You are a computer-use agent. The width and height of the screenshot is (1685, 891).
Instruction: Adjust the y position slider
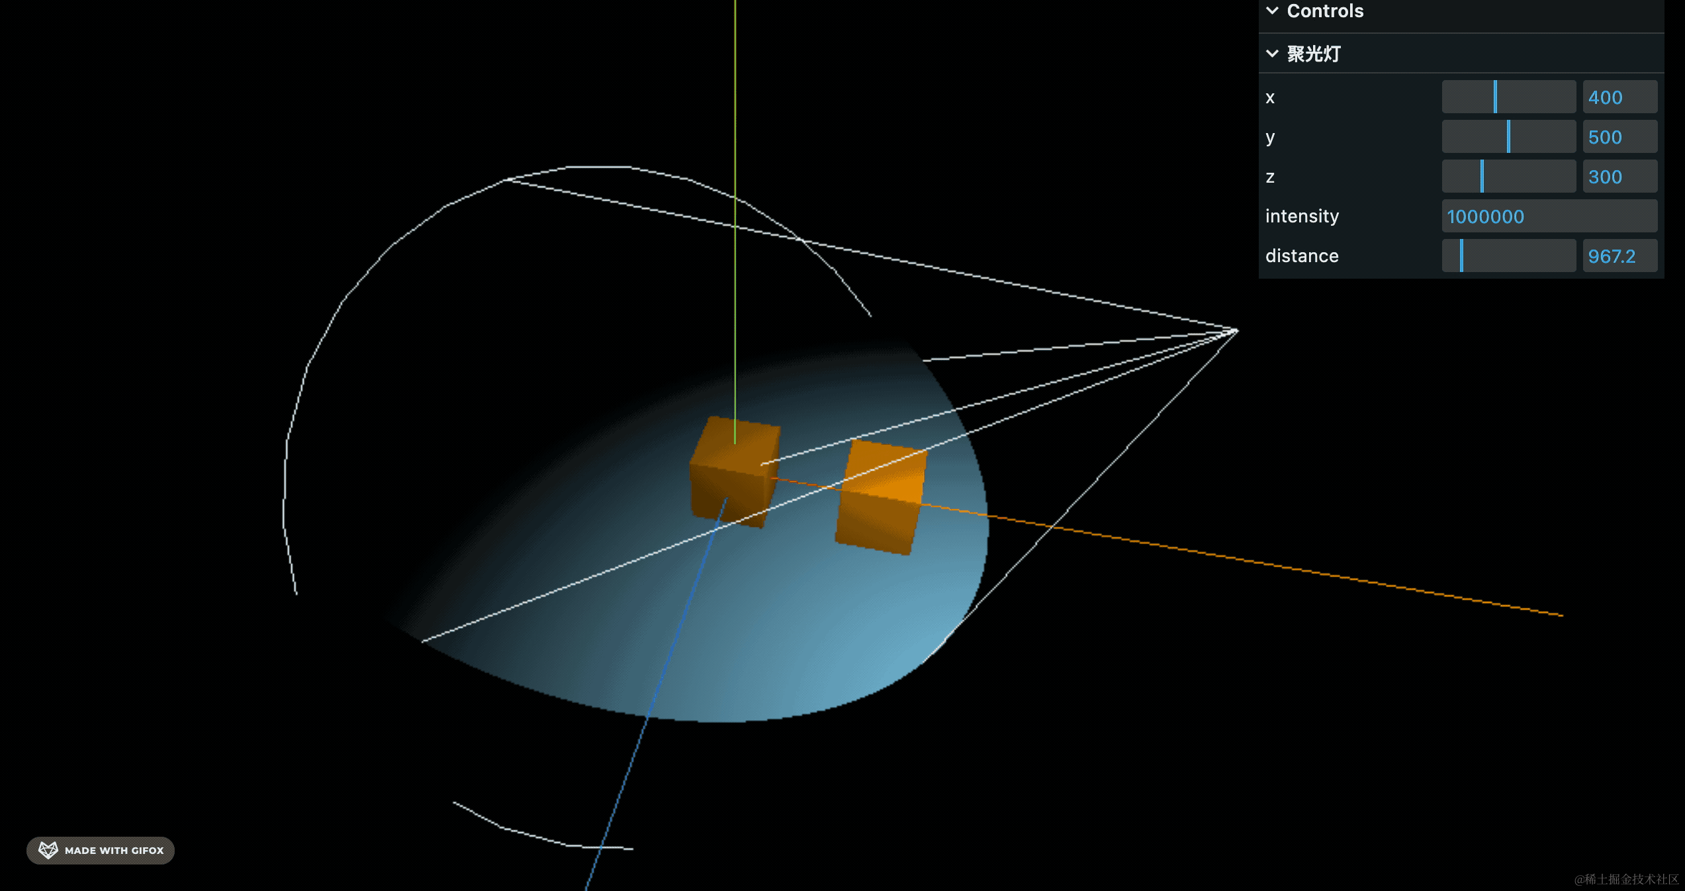click(x=1508, y=137)
